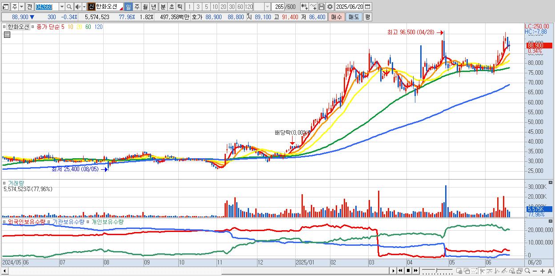
Task: Select the 일 daily period toggle
Action: pyautogui.click(x=128, y=7)
